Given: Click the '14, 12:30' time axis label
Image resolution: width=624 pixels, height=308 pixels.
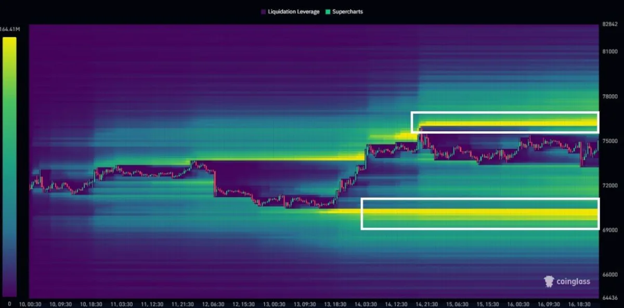Looking at the screenshot, I should pyautogui.click(x=397, y=303).
